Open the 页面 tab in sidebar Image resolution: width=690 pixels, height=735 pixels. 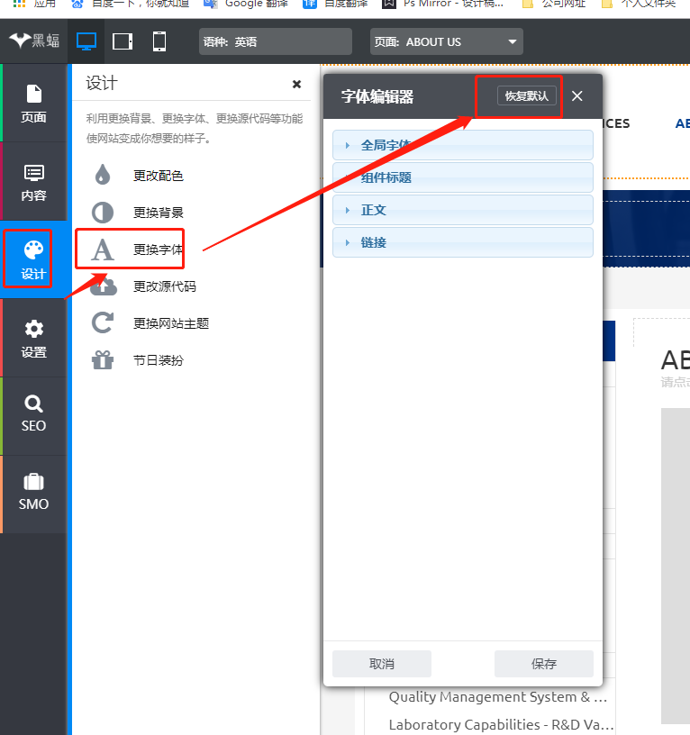[33, 103]
